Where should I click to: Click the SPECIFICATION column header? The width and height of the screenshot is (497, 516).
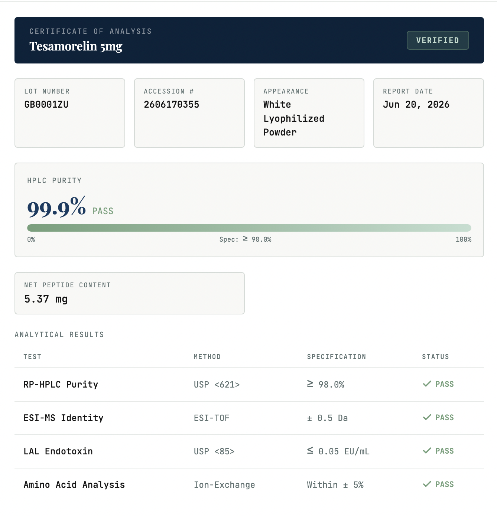[337, 357]
